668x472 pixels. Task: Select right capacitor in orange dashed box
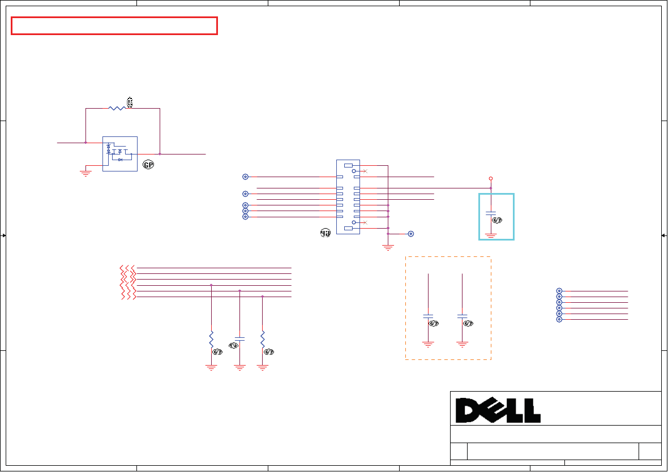click(463, 316)
